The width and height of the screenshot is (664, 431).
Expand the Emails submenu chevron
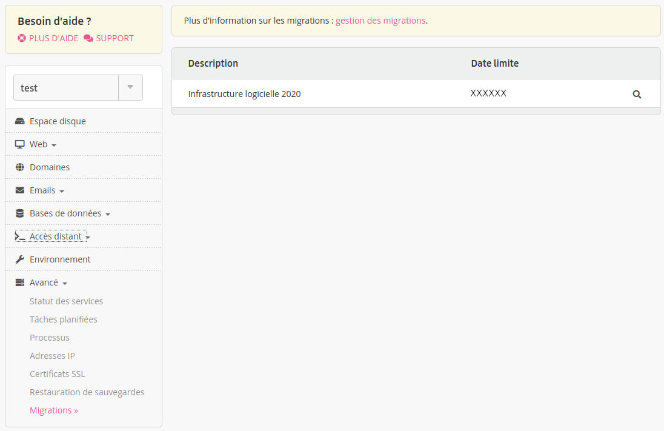click(63, 191)
